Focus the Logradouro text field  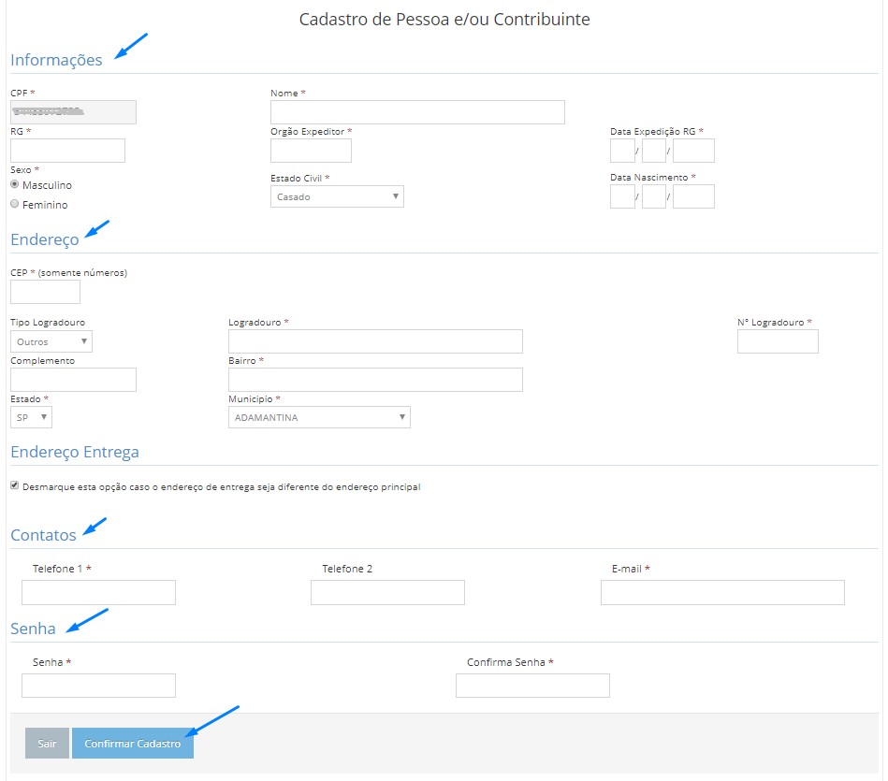click(x=375, y=341)
